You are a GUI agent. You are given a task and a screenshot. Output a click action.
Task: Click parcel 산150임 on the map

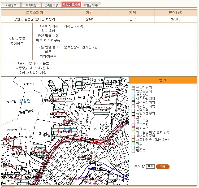102,110
